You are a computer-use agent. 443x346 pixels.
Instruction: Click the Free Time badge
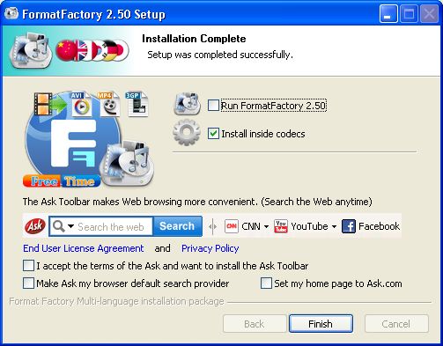(x=62, y=181)
